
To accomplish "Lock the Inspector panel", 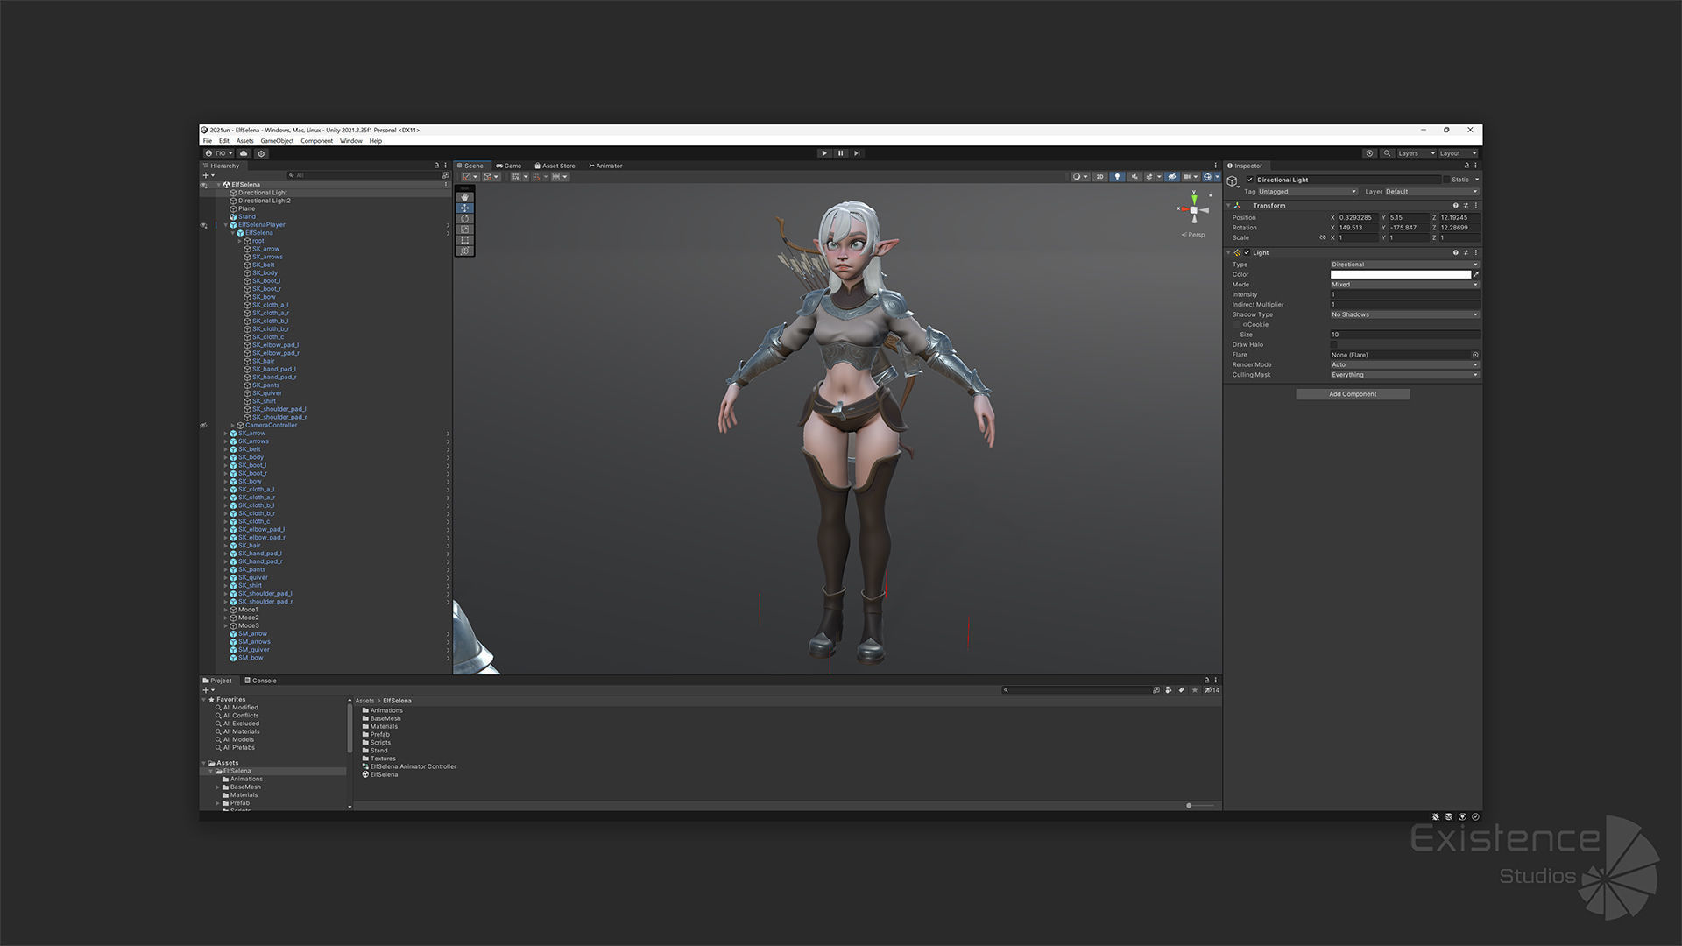I will pyautogui.click(x=1466, y=166).
